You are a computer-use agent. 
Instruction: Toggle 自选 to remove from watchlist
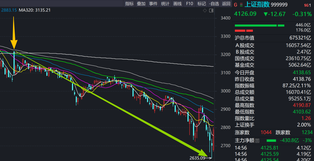[214, 4]
